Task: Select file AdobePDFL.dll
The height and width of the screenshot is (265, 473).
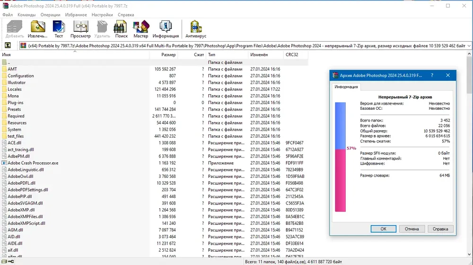Action: pos(154,183)
